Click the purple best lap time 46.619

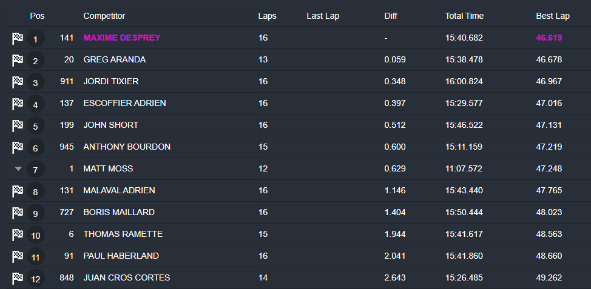(x=549, y=38)
